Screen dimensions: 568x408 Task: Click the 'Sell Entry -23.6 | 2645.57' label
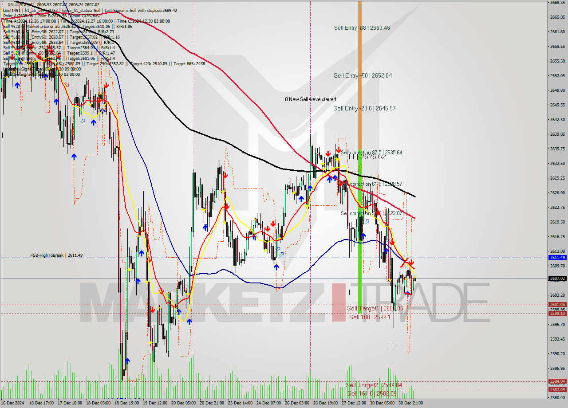[364, 109]
